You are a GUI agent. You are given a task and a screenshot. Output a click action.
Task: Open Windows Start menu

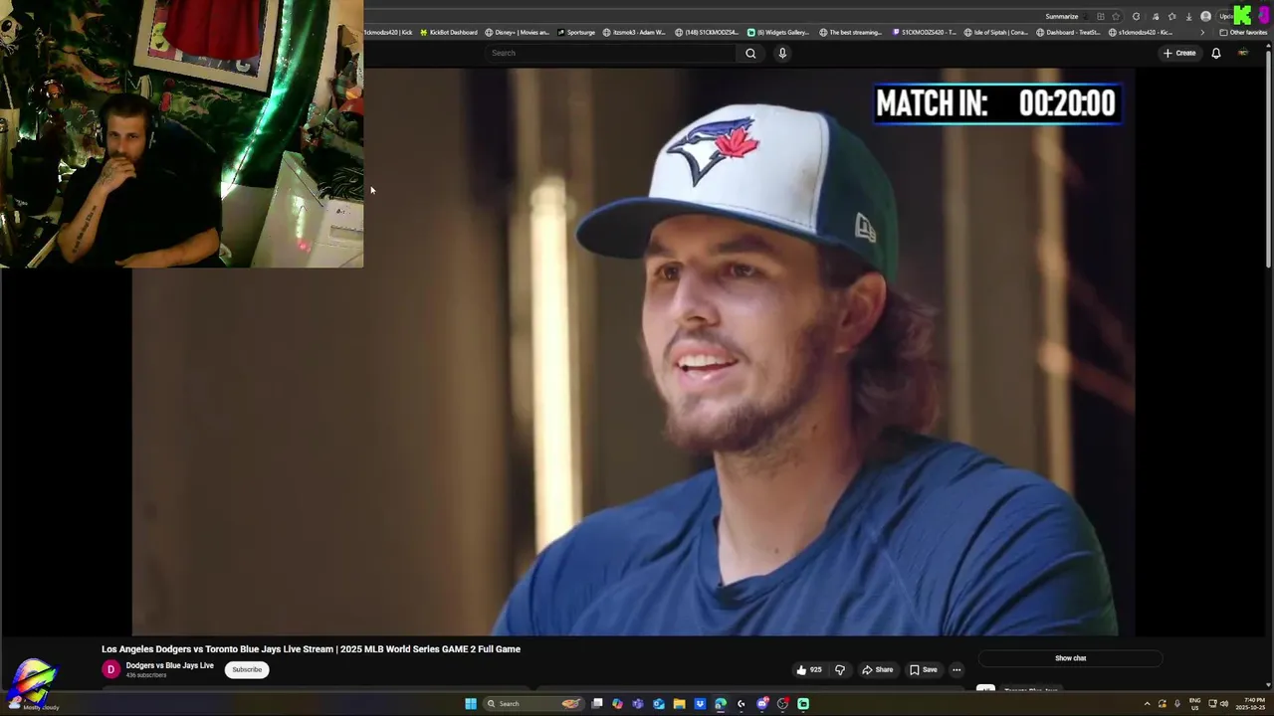pos(471,703)
